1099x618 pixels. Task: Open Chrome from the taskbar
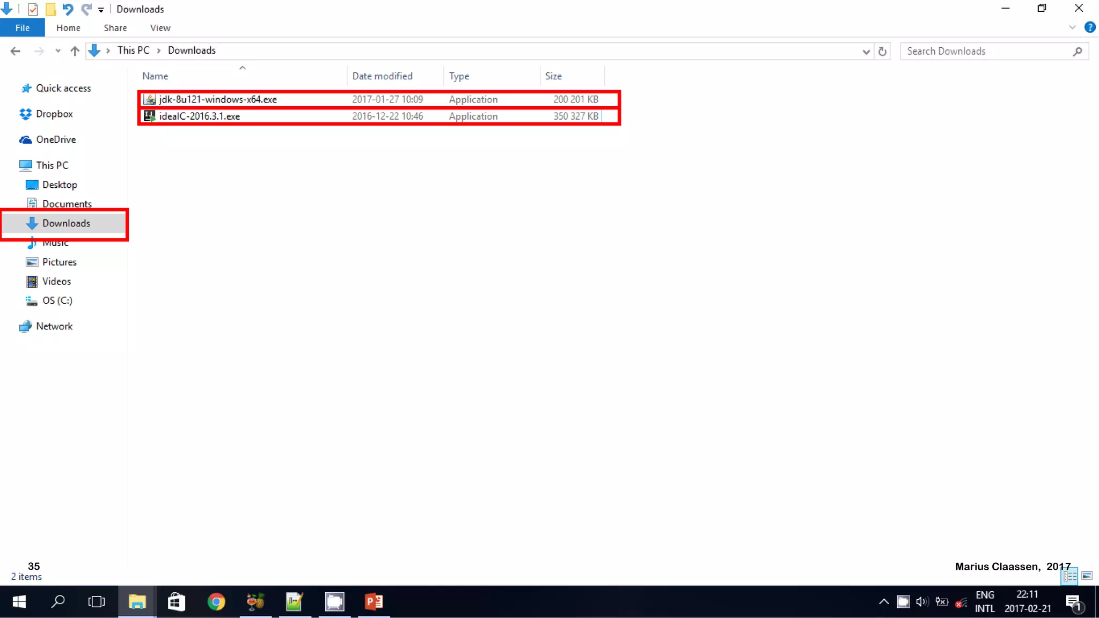pos(216,601)
